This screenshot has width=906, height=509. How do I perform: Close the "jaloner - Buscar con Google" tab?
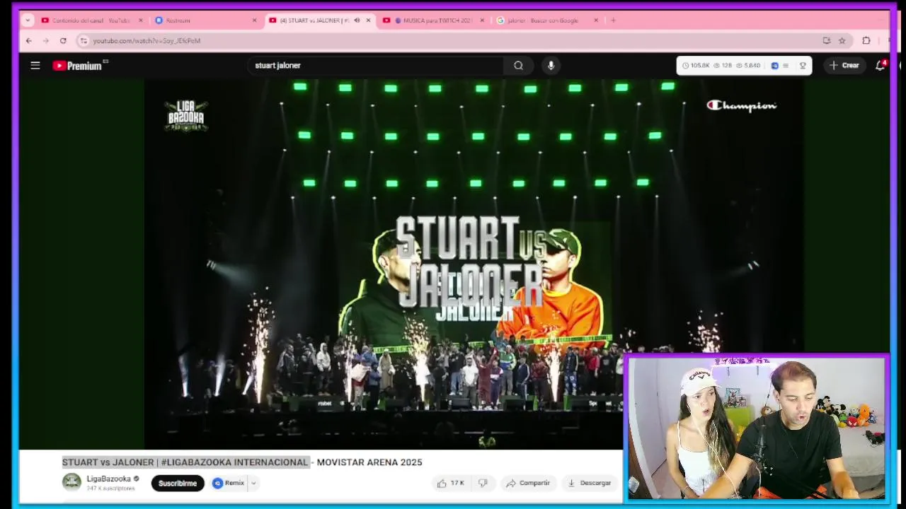[596, 21]
